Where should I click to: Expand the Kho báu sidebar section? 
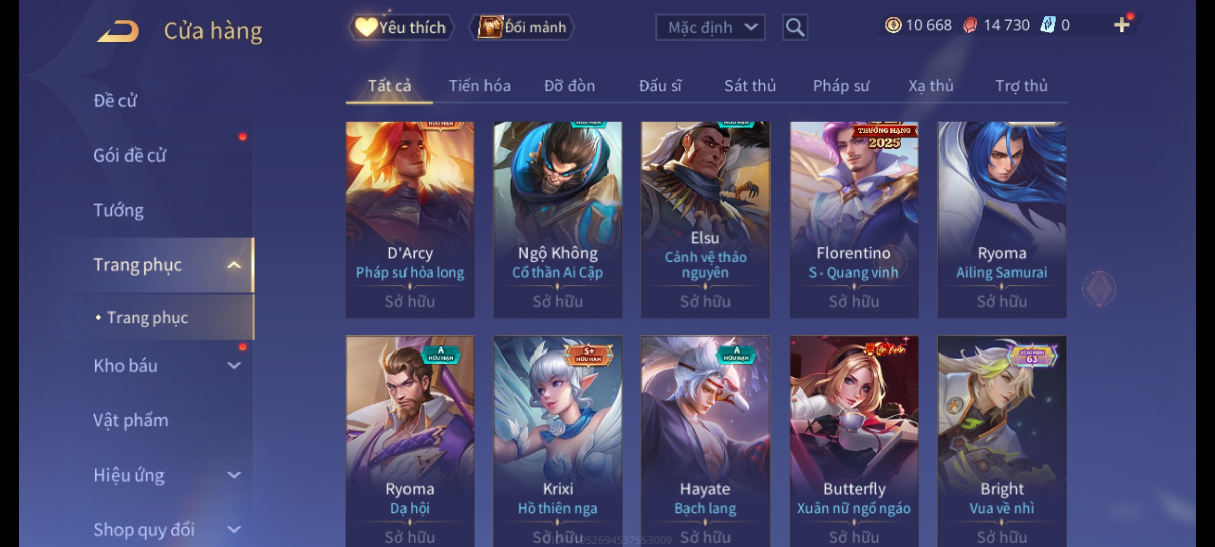pos(234,366)
